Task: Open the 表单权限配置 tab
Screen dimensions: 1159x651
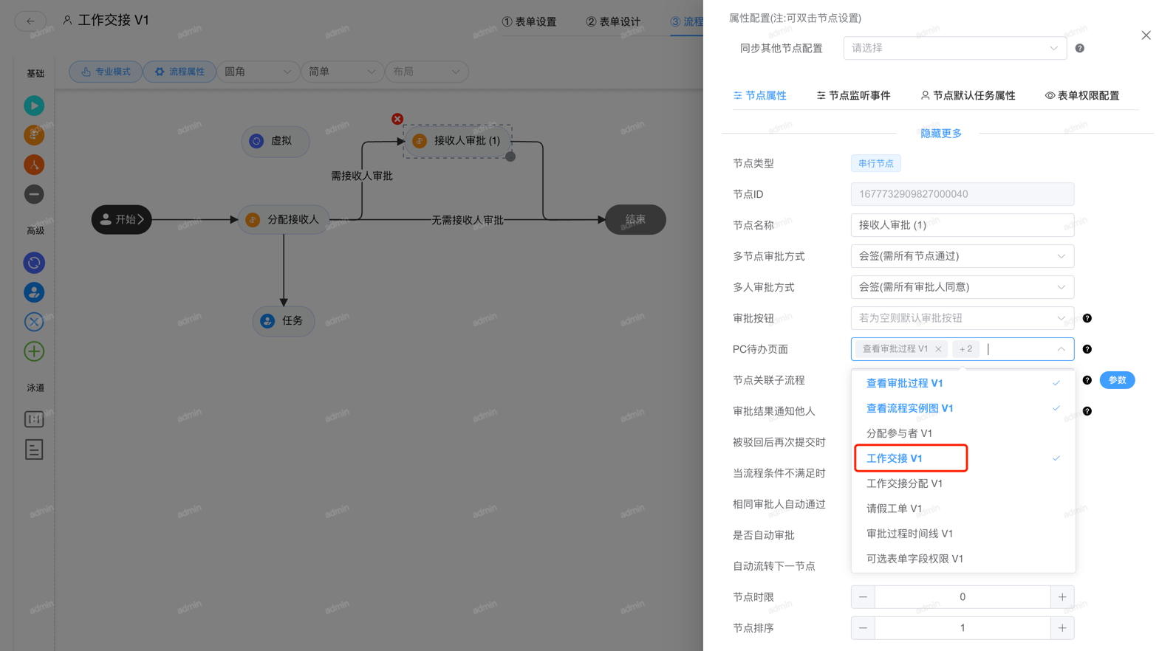Action: (x=1081, y=95)
